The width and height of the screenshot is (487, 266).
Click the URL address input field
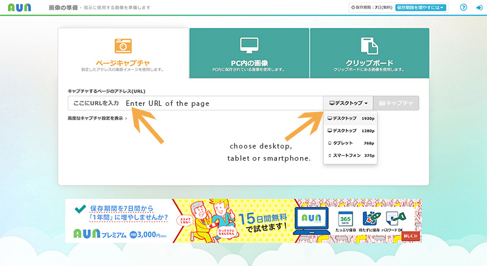click(195, 103)
